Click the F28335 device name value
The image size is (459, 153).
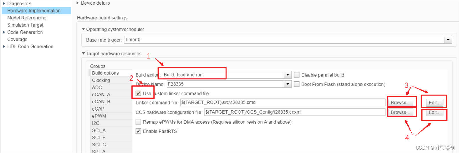(x=176, y=84)
